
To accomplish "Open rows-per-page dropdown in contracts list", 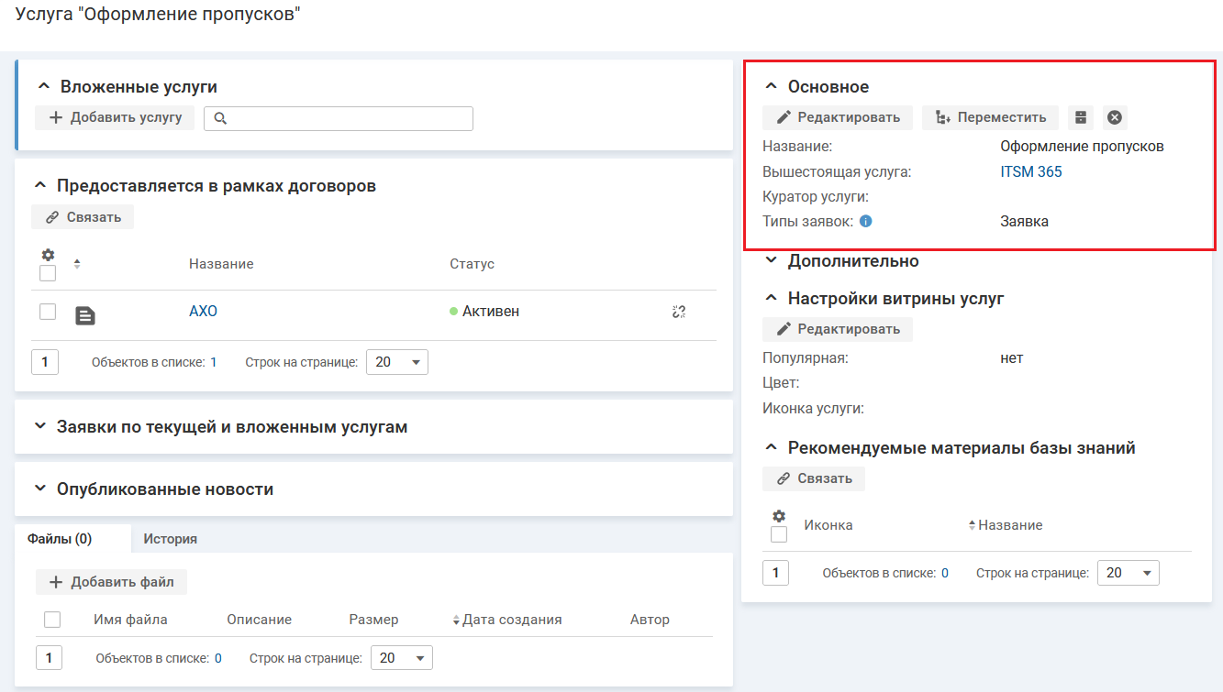I will pos(396,362).
